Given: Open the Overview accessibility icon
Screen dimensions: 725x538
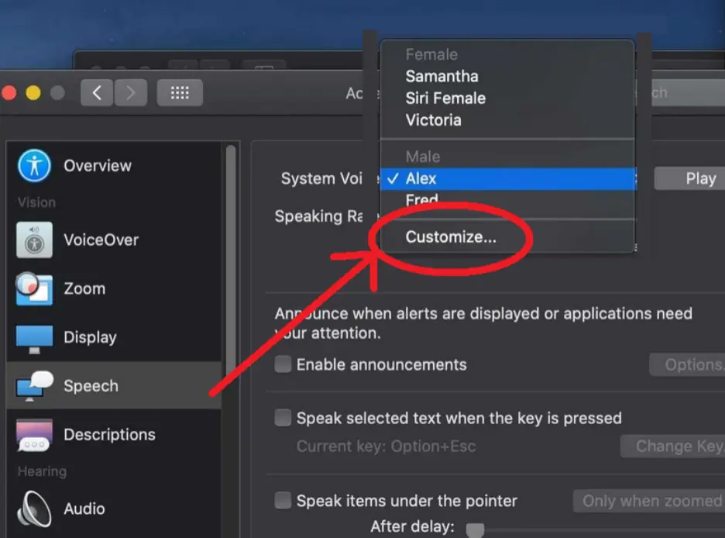Looking at the screenshot, I should [x=34, y=166].
